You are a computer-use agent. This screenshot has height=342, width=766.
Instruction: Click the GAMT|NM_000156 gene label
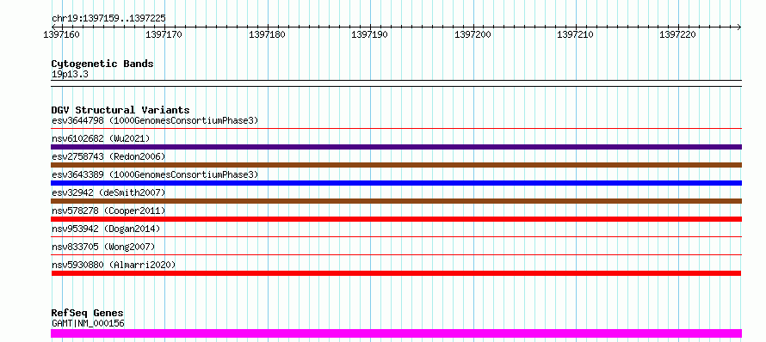pyautogui.click(x=88, y=323)
